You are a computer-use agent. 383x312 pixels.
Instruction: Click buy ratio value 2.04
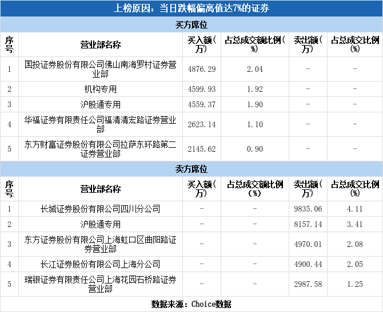(x=255, y=69)
